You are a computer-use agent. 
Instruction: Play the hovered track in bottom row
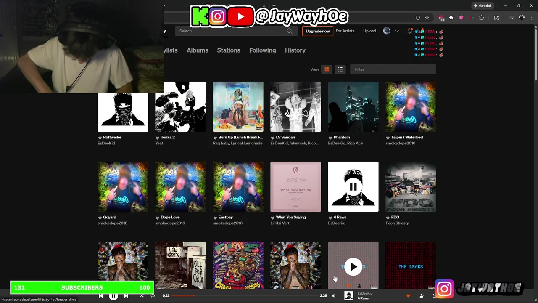353,267
